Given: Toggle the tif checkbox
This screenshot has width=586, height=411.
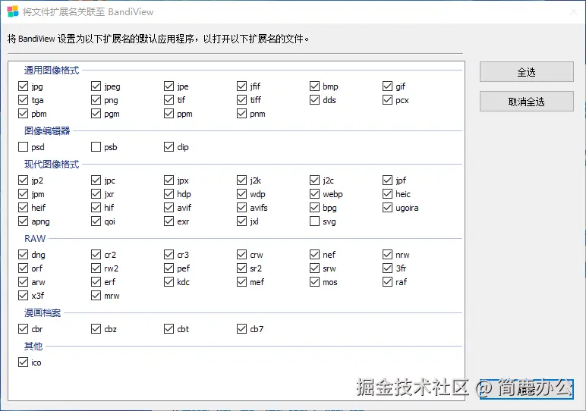Looking at the screenshot, I should (x=169, y=100).
